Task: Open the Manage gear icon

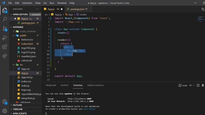Action: click(x=4, y=111)
